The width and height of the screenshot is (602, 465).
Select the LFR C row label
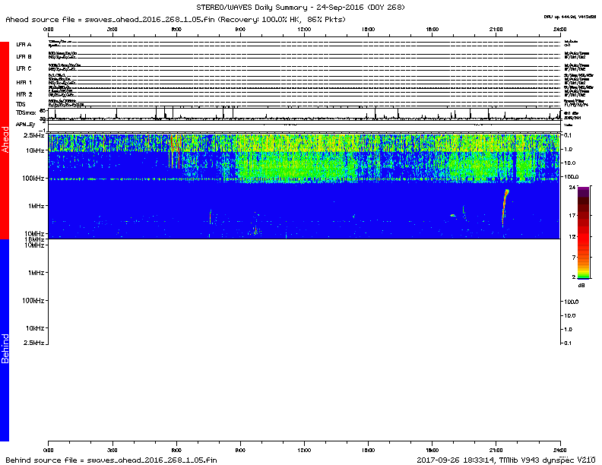click(x=24, y=68)
